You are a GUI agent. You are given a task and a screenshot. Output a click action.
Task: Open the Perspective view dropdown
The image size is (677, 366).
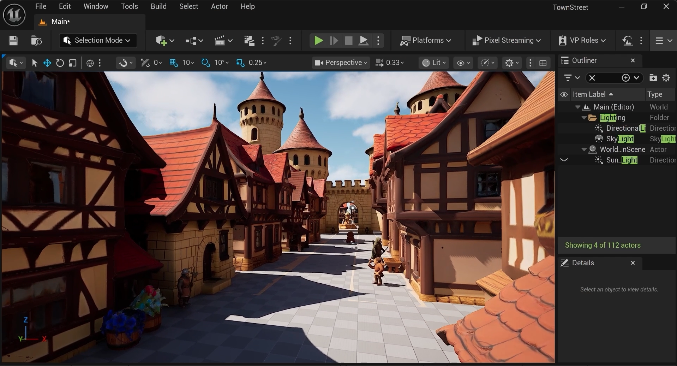[x=341, y=63]
